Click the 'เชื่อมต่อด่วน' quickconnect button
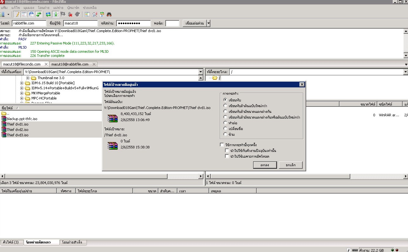The height and width of the screenshot is (252, 408). (x=195, y=23)
